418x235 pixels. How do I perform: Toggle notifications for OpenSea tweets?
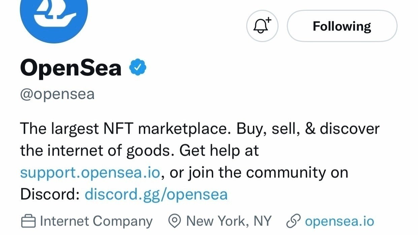coord(262,26)
